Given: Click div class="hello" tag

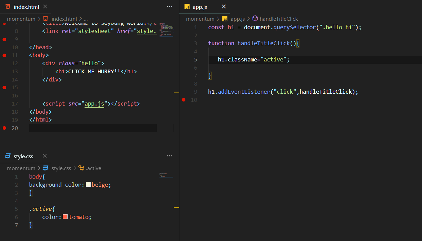Looking at the screenshot, I should click(x=73, y=63).
